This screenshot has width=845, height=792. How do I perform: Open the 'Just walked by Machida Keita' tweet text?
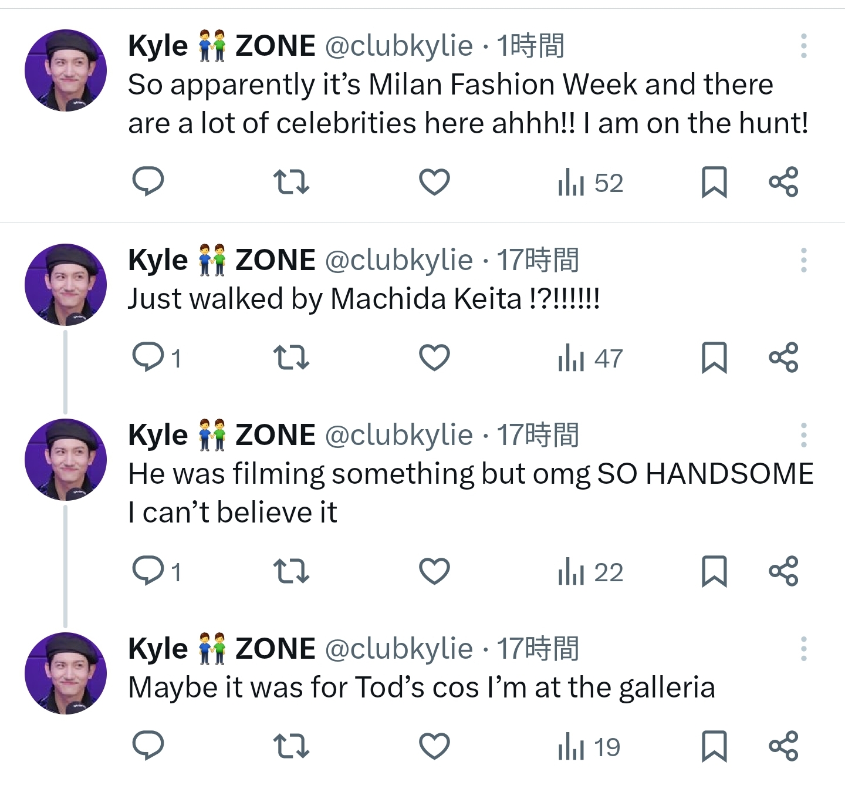[363, 299]
